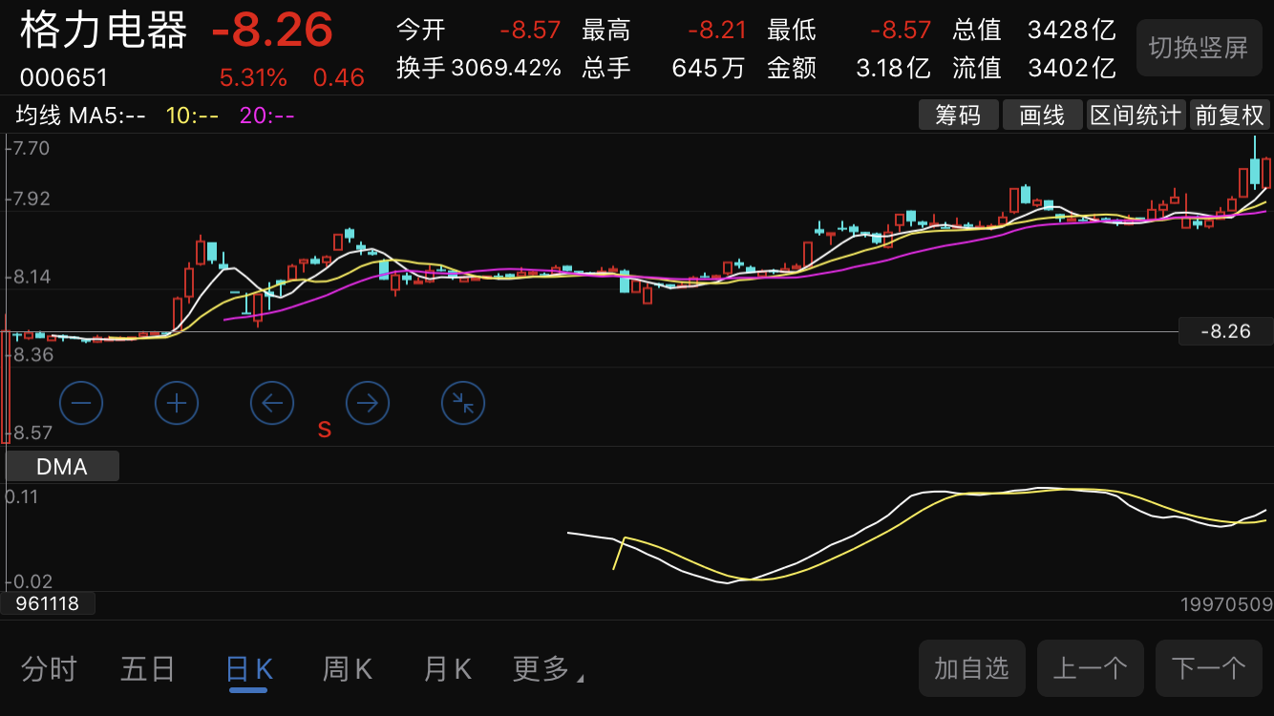Image resolution: width=1274 pixels, height=716 pixels.
Task: Click the start date label 961118
Action: pyautogui.click(x=48, y=603)
